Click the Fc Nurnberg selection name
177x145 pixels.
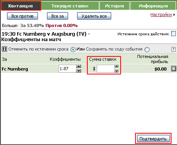click(15, 69)
